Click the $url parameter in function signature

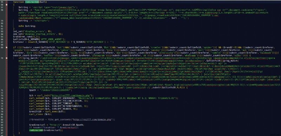(43, 2)
